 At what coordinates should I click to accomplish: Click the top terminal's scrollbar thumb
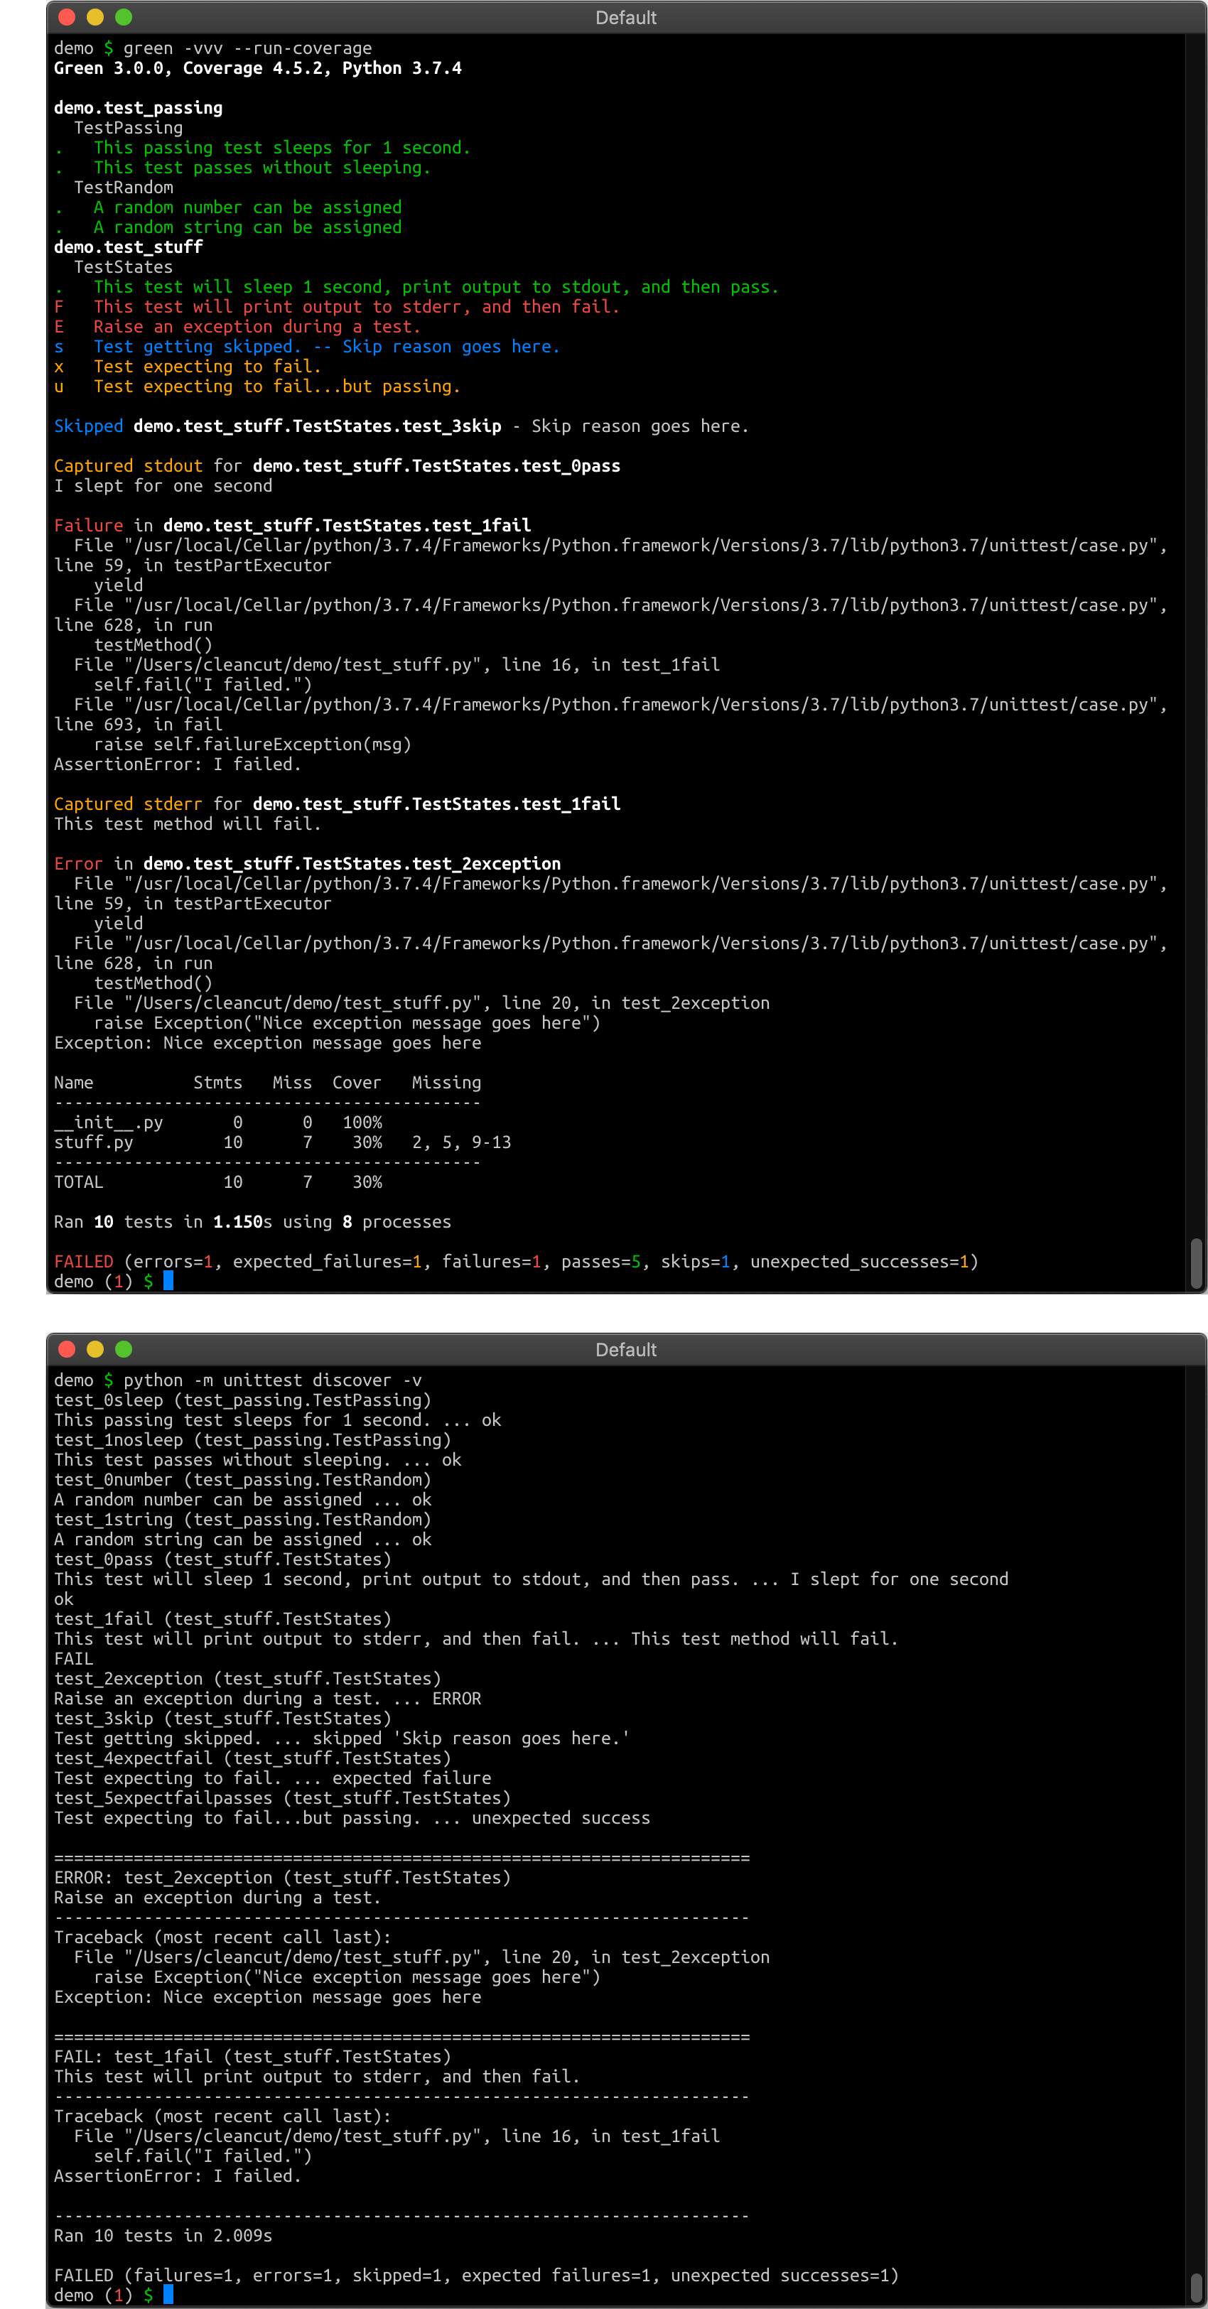(1195, 1262)
